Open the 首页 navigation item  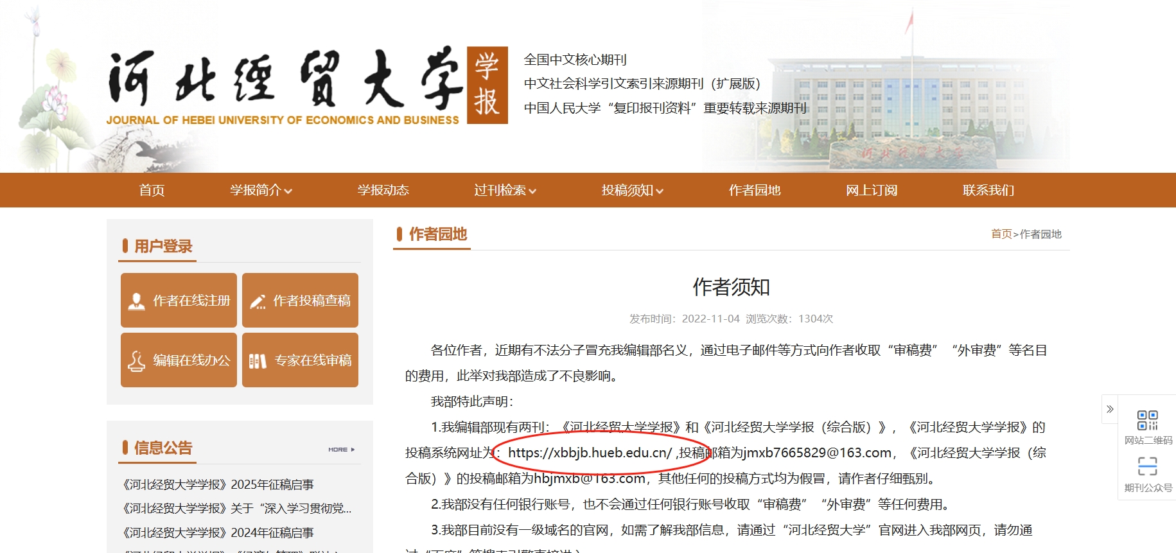point(152,190)
